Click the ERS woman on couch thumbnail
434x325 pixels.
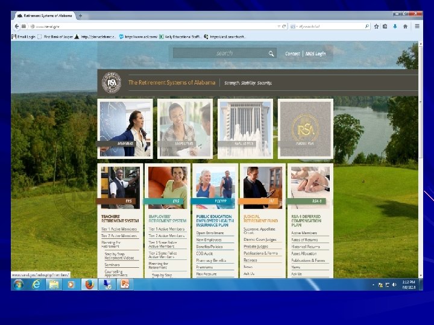click(168, 187)
